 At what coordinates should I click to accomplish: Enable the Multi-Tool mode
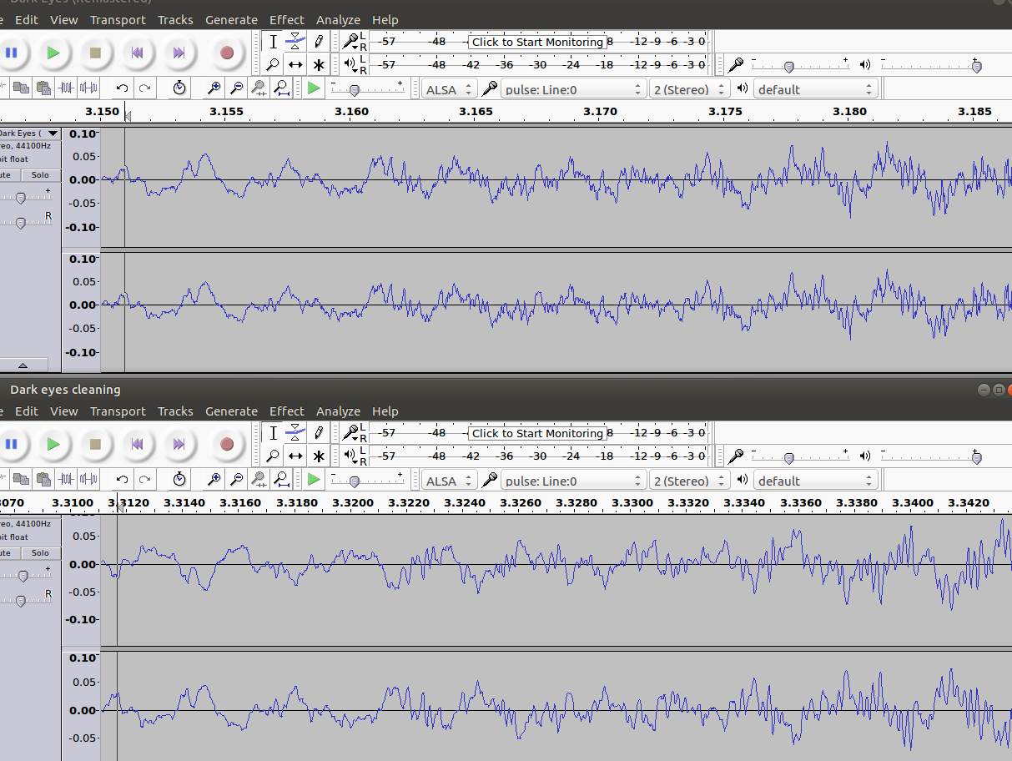pos(318,64)
